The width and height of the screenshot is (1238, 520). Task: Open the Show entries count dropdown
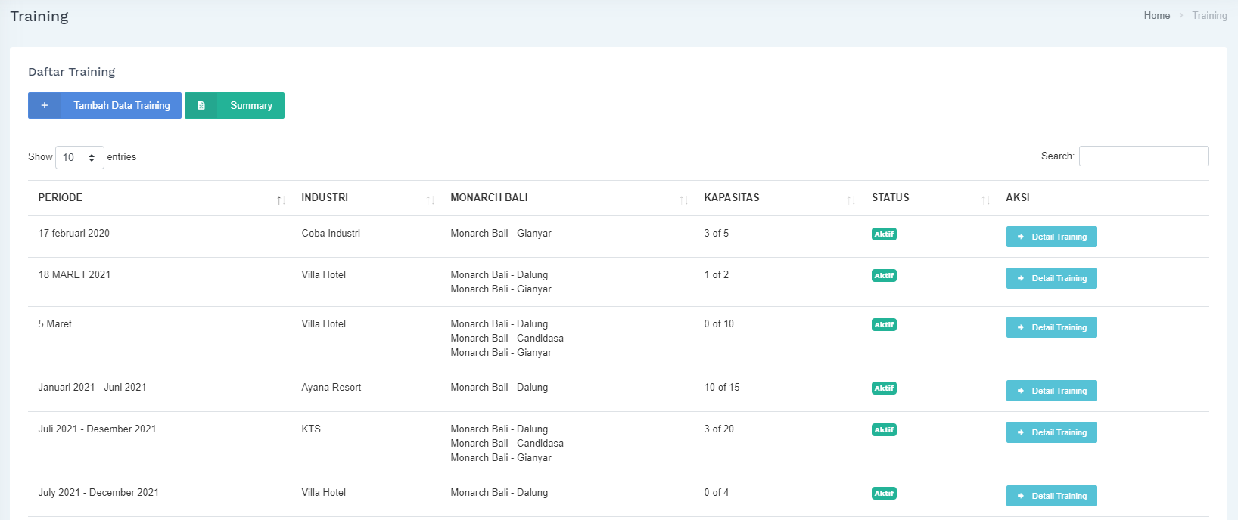click(79, 157)
